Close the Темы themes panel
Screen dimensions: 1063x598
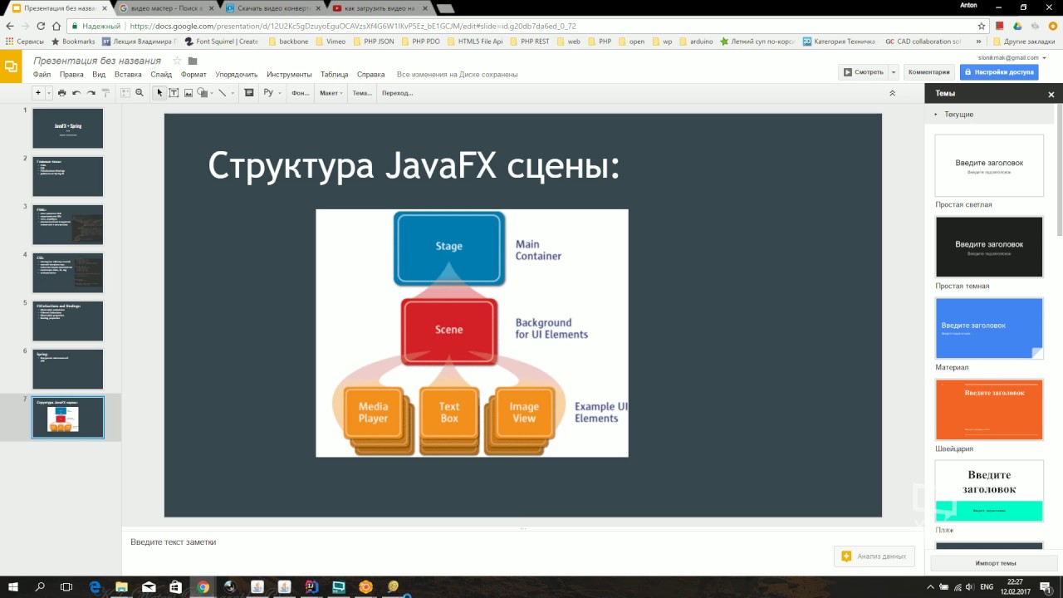1051,94
